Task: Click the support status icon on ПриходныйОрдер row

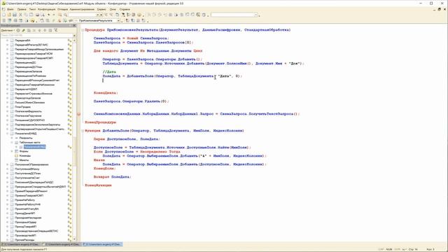Action: pos(69,222)
